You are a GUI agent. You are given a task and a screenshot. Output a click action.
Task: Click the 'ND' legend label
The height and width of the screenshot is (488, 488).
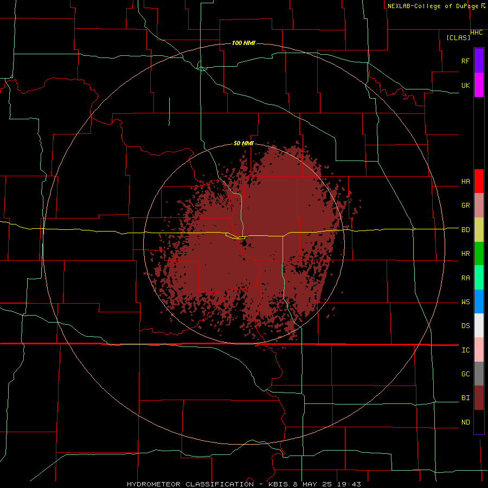[x=465, y=422]
